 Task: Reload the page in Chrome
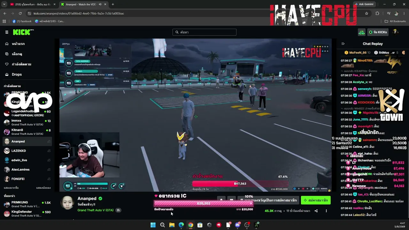[20, 13]
